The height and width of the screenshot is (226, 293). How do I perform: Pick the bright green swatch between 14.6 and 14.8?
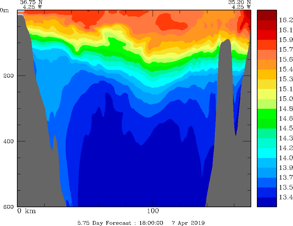tap(267, 113)
